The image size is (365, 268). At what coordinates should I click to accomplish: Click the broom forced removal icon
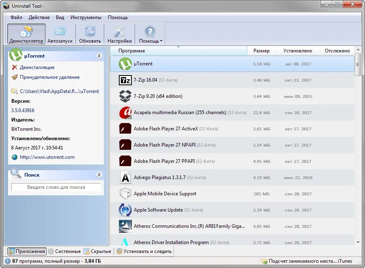click(x=15, y=77)
